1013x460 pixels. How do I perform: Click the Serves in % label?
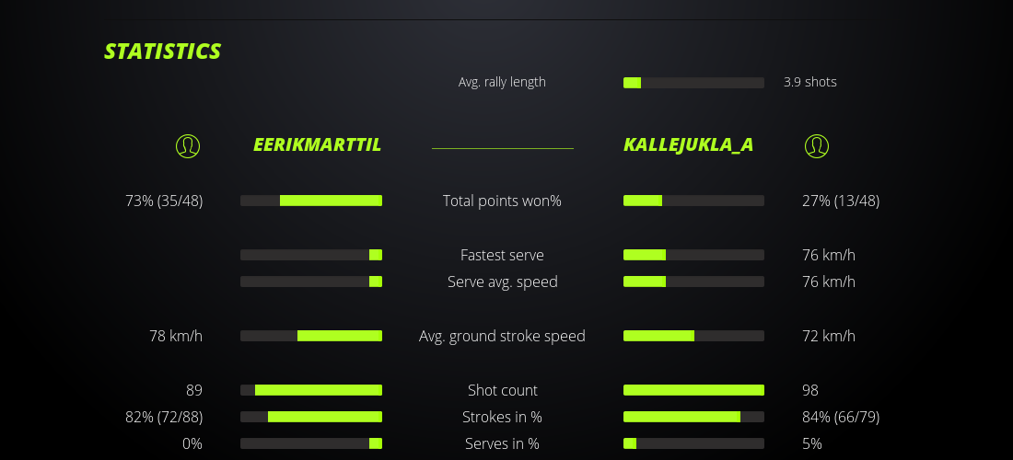502,443
